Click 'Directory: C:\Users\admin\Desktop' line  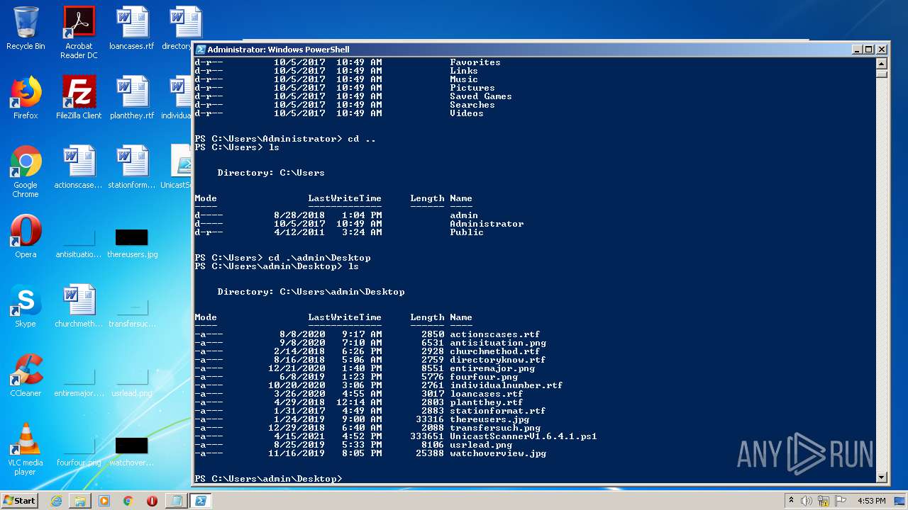pyautogui.click(x=311, y=292)
